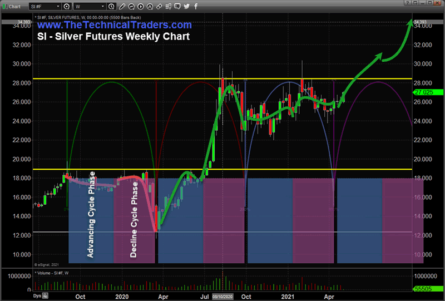
Task: Click the bar replay play icon
Action: 141,7
